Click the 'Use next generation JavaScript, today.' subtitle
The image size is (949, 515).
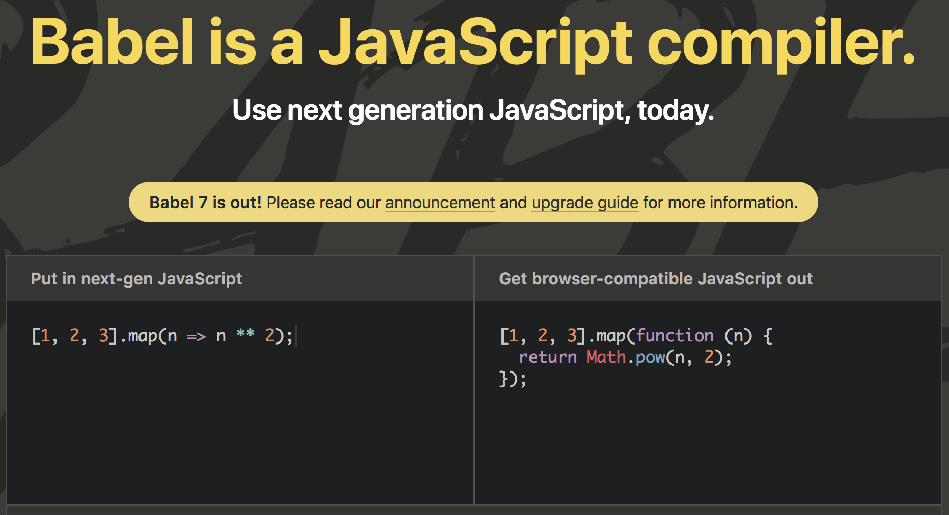tap(473, 110)
